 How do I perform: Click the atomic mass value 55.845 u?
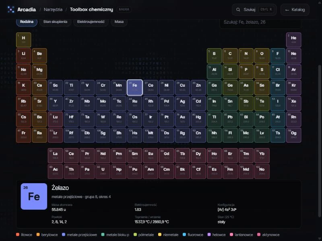[59, 209]
